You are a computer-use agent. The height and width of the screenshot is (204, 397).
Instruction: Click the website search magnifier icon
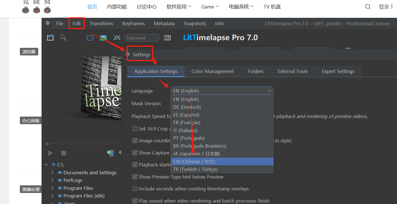point(368,7)
